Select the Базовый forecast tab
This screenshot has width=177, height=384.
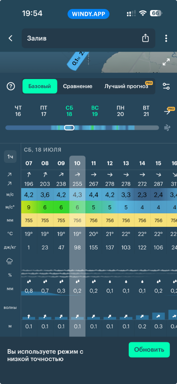coord(40,86)
